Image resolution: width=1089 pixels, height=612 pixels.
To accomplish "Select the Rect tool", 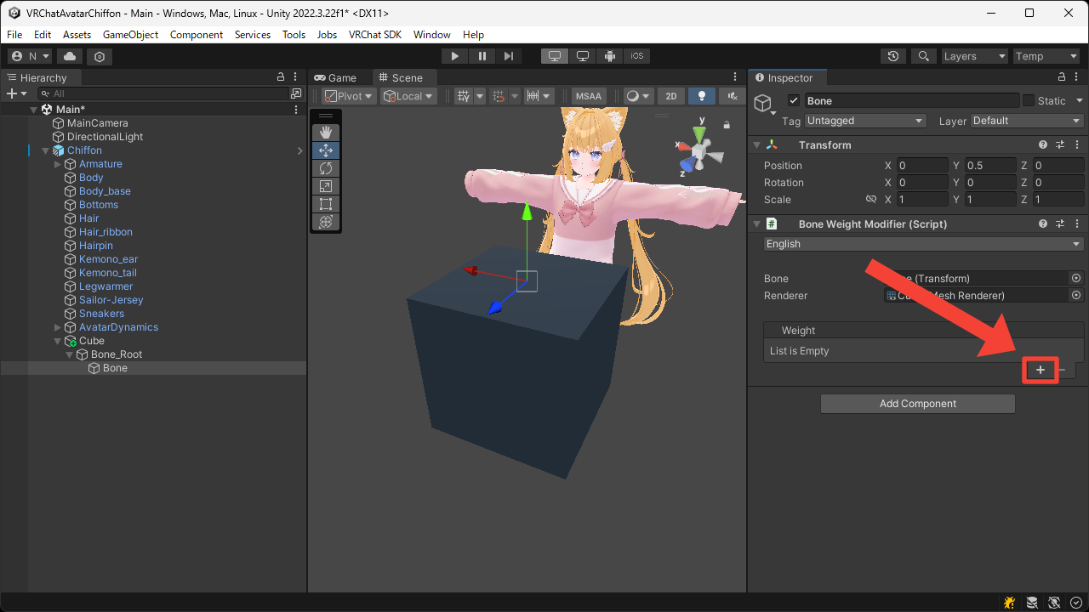I will tap(325, 204).
